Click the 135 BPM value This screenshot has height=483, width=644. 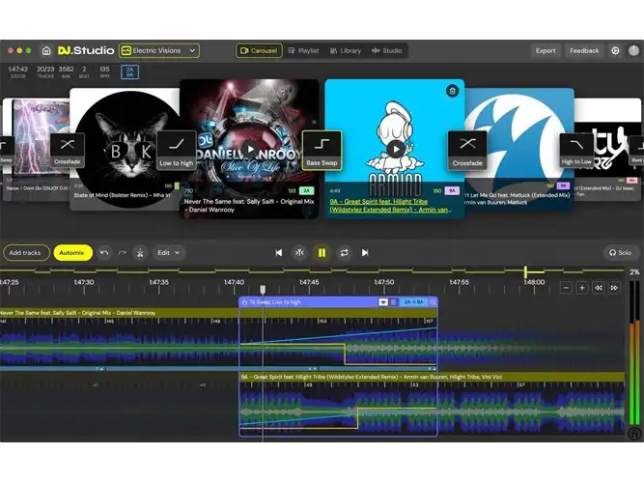[104, 71]
